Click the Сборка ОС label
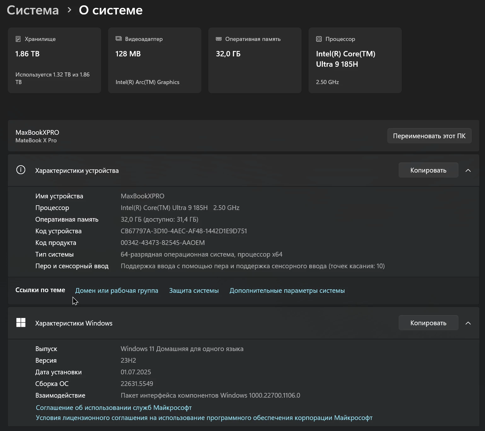485x431 pixels. click(x=52, y=384)
